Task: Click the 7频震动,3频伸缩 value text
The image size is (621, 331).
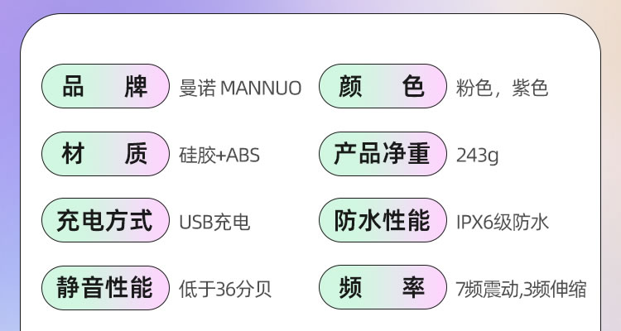Action: coord(521,289)
